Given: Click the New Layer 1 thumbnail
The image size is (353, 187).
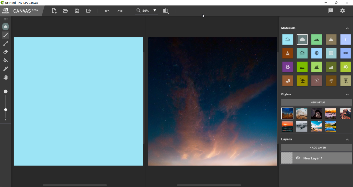Looking at the screenshot, I should (287, 158).
